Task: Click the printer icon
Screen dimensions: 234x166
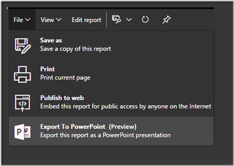Action: [x=23, y=74]
